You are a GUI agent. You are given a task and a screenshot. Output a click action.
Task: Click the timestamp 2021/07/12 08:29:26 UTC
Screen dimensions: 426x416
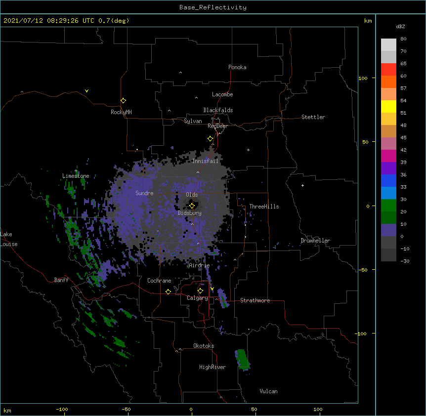[x=49, y=21]
